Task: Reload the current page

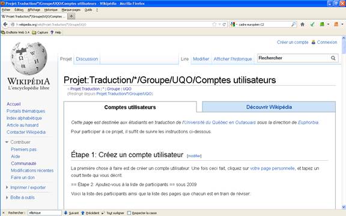Action: click(x=224, y=25)
